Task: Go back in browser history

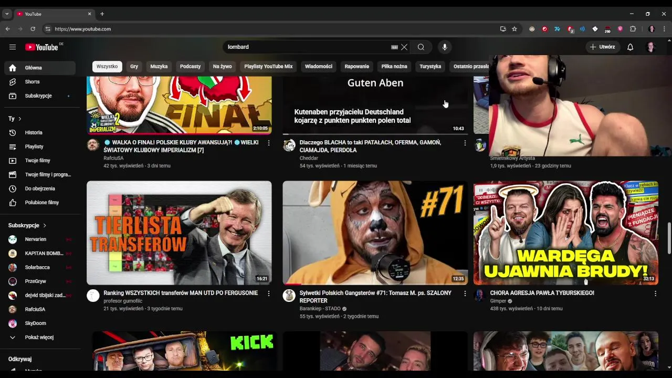Action: tap(7, 29)
